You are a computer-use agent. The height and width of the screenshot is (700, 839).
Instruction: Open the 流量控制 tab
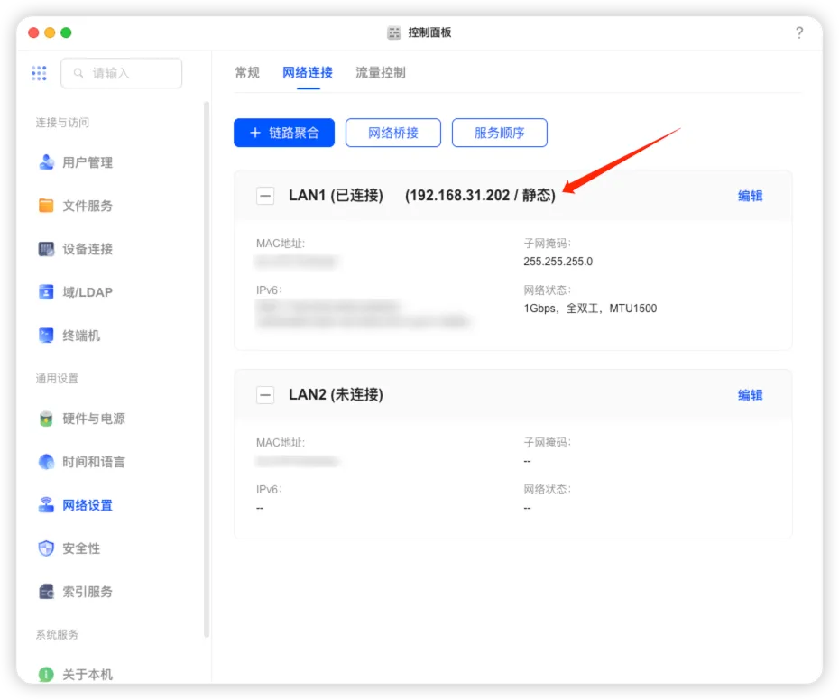pyautogui.click(x=381, y=72)
